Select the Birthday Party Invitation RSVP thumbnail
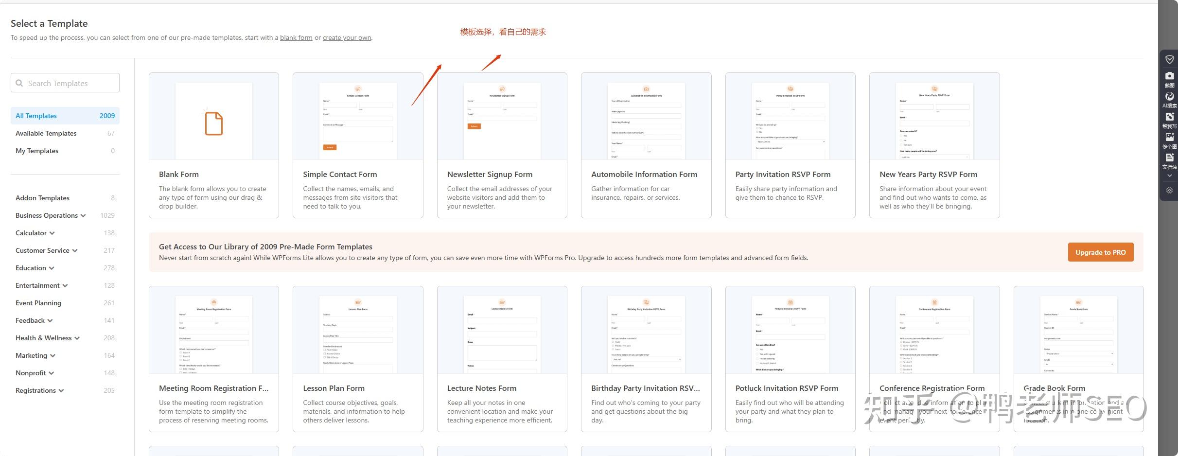 click(x=646, y=330)
